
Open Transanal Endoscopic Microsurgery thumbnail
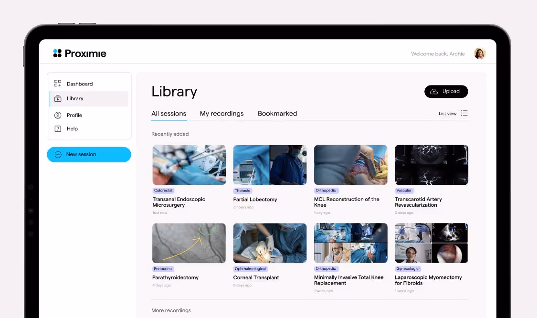pos(189,165)
